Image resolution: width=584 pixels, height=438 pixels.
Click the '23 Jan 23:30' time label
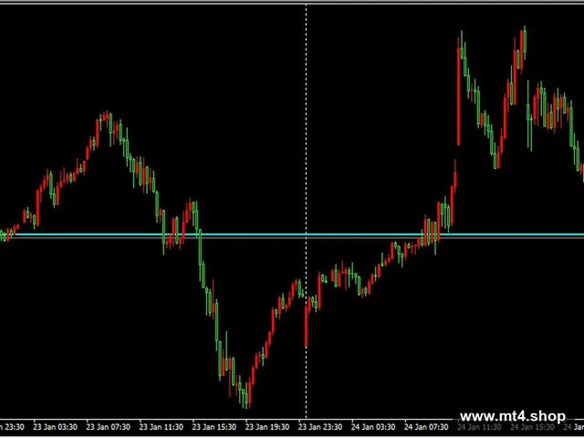tap(320, 427)
